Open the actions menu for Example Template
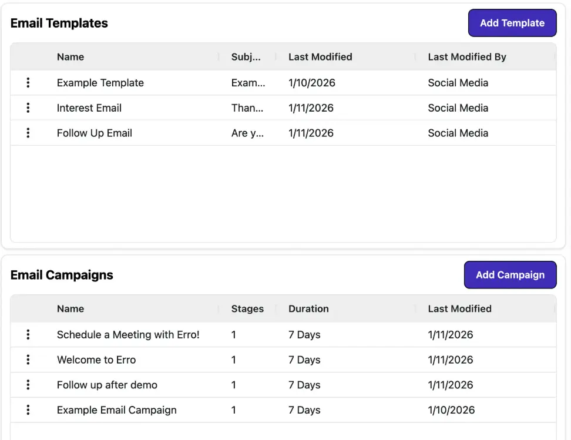571x440 pixels. 28,82
